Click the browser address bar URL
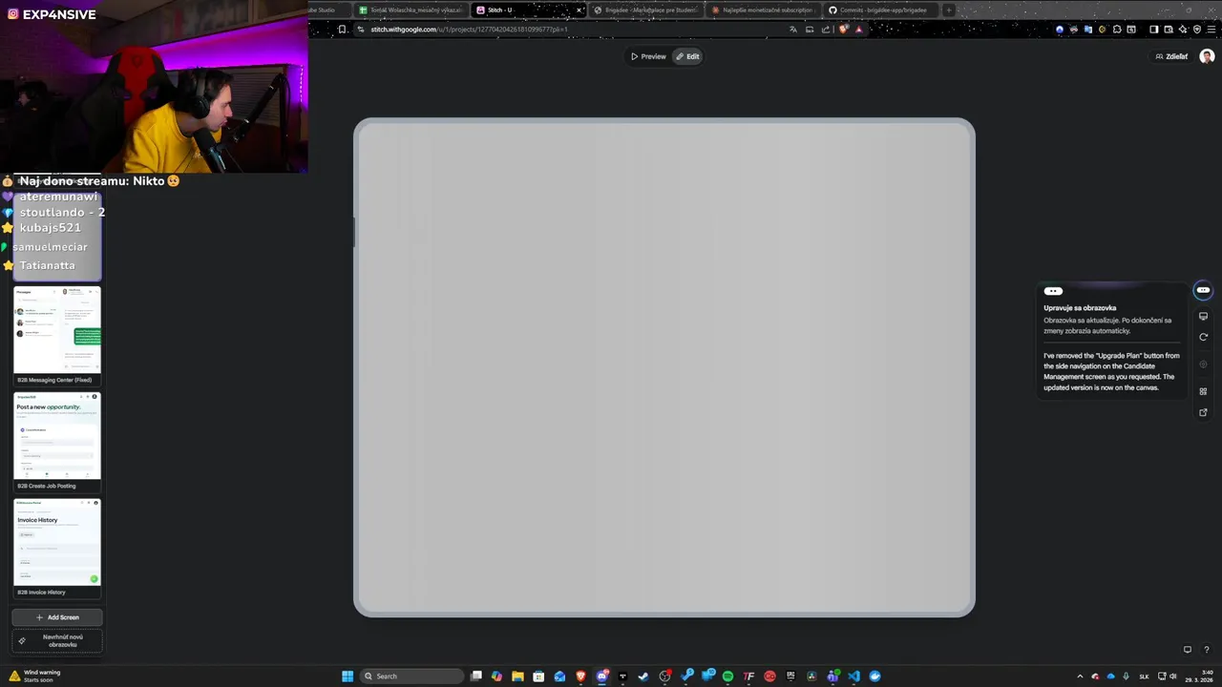Image resolution: width=1222 pixels, height=687 pixels. click(469, 30)
